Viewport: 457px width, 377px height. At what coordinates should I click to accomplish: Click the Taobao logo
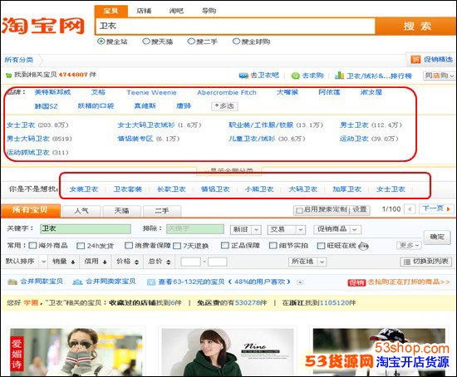(x=43, y=26)
